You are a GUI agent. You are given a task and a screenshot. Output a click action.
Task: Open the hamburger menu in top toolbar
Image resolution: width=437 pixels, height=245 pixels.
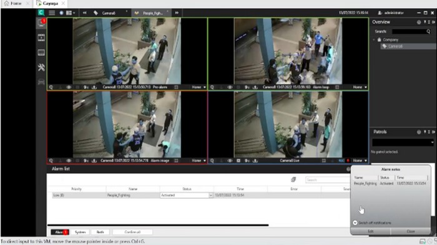coord(52,13)
